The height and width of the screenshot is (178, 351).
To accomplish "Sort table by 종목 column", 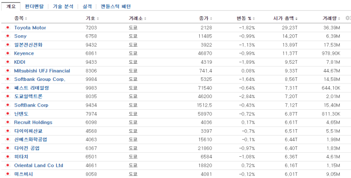I will click(20, 18).
